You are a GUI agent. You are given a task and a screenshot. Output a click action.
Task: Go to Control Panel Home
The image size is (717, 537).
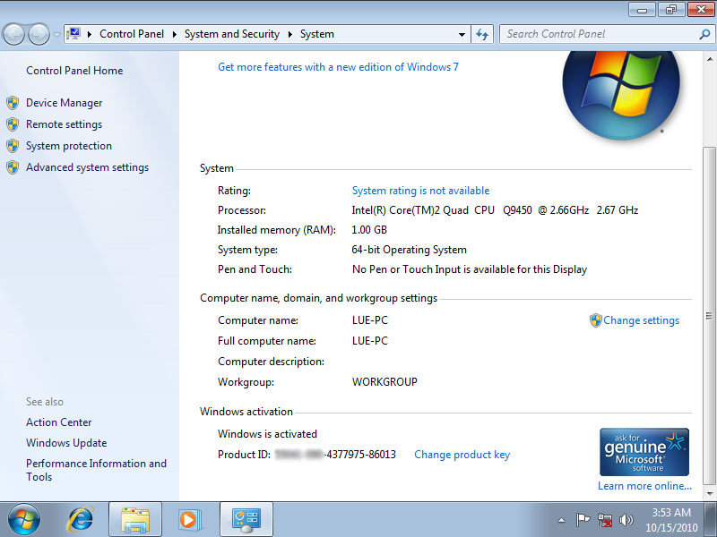74,71
